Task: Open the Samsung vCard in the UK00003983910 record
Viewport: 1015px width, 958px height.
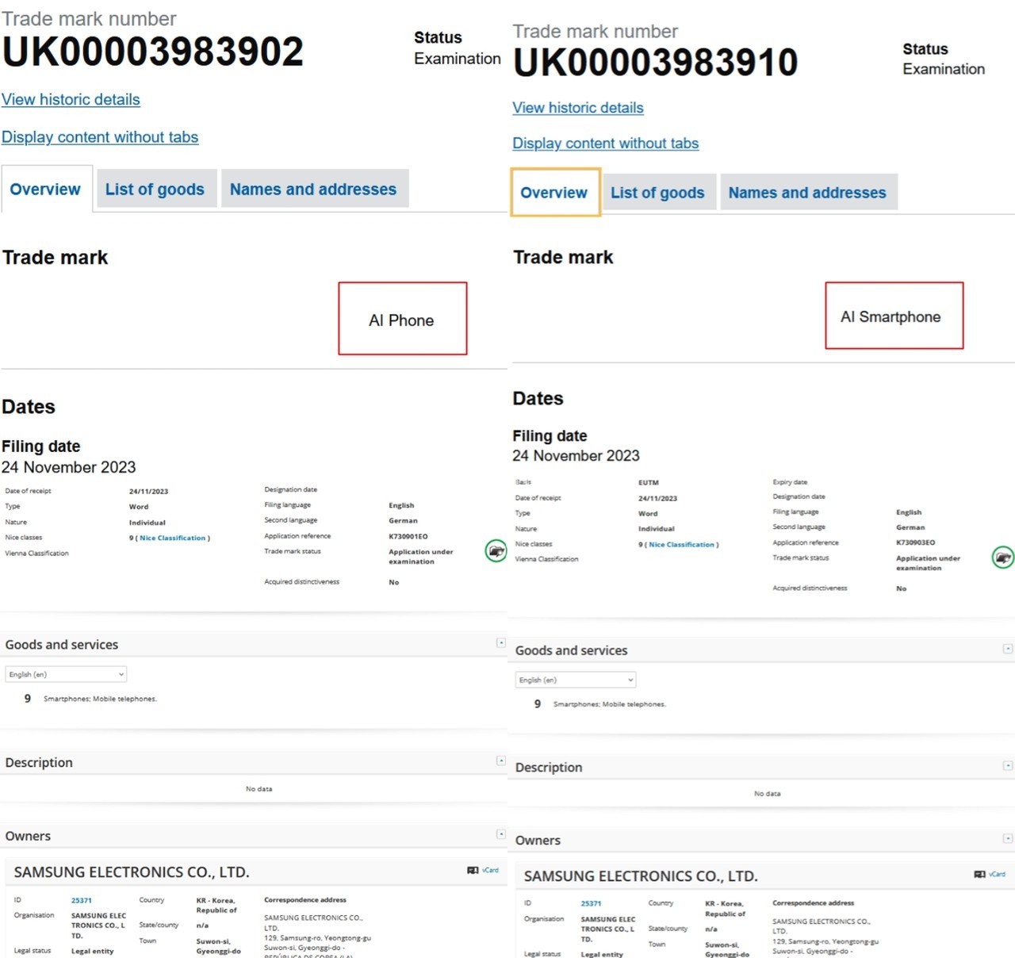Action: pos(990,874)
